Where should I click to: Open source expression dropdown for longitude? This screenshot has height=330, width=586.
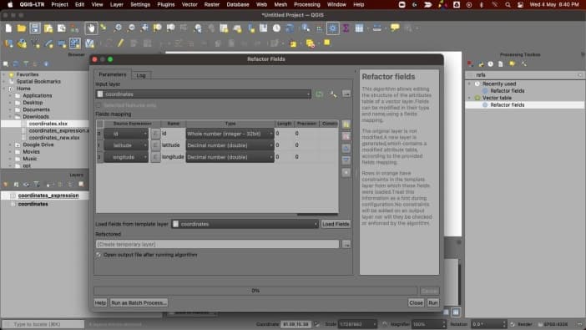pos(126,157)
